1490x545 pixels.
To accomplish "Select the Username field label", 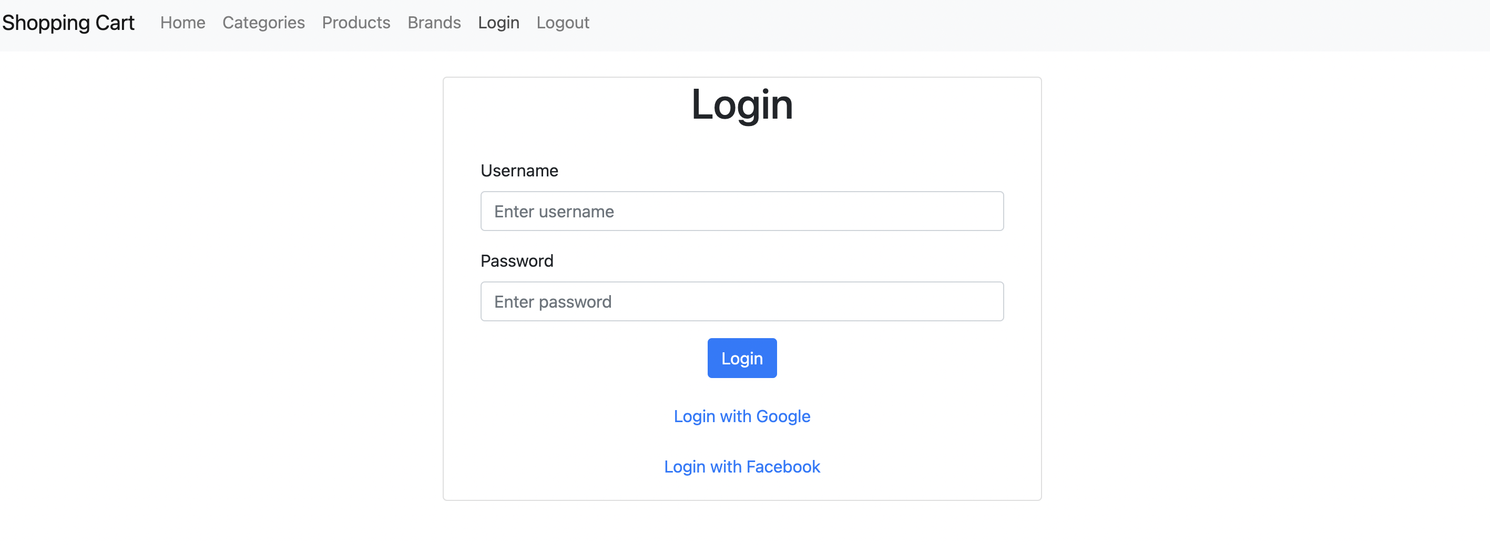I will coord(519,170).
